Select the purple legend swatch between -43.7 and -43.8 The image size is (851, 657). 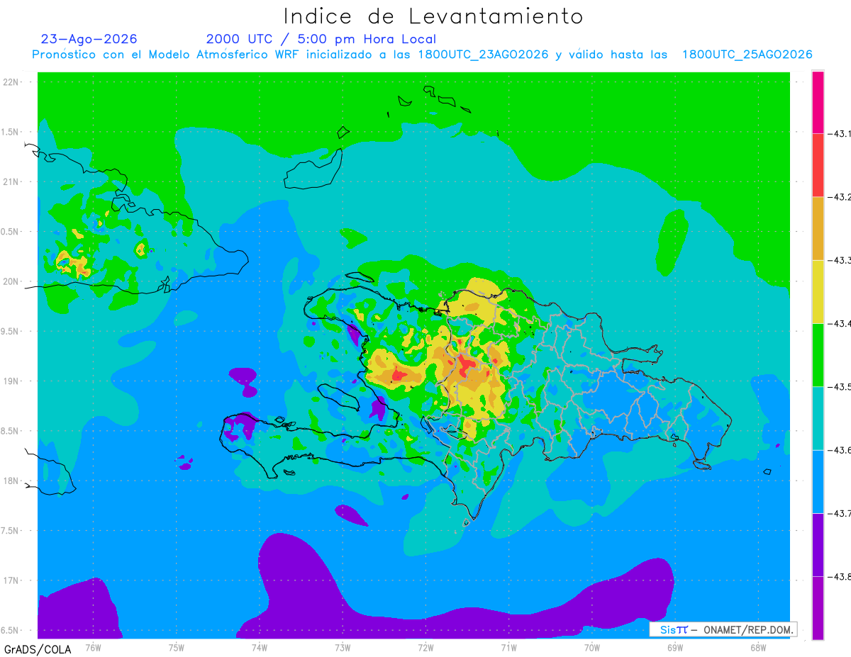[x=818, y=544]
